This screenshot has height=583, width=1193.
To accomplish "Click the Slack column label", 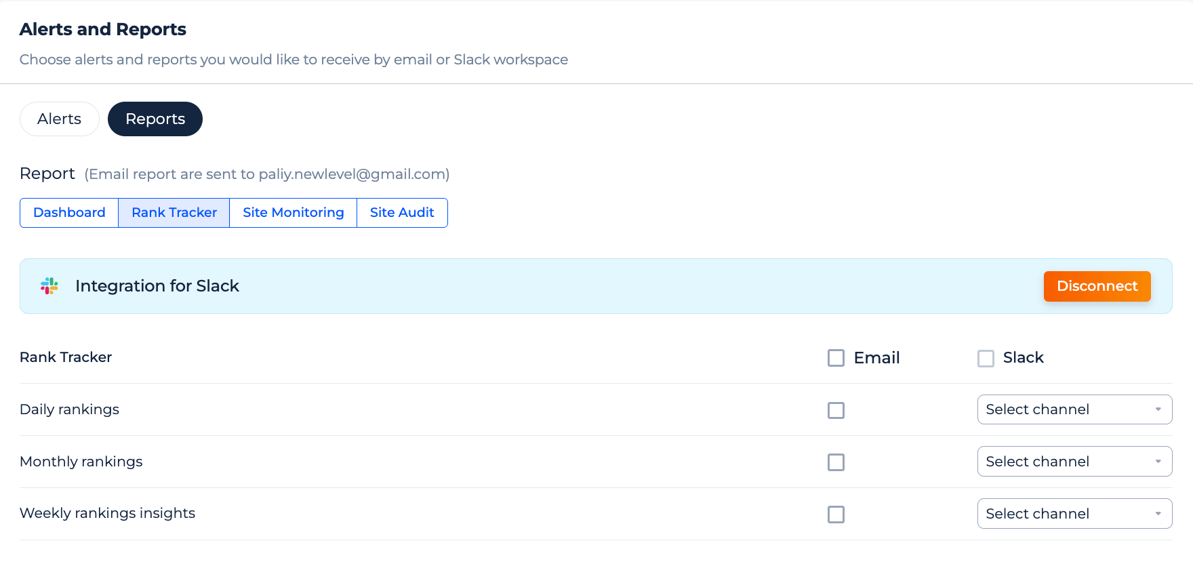I will tap(1023, 357).
